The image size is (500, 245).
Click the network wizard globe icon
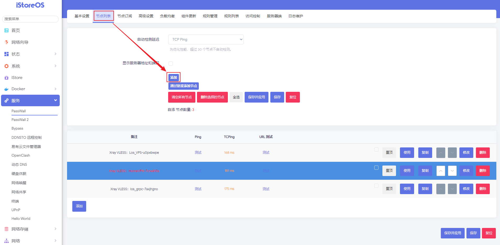click(x=7, y=42)
